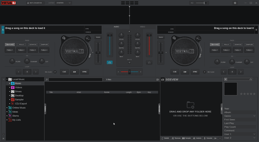Expand the Drives tree node

pyautogui.click(x=10, y=92)
